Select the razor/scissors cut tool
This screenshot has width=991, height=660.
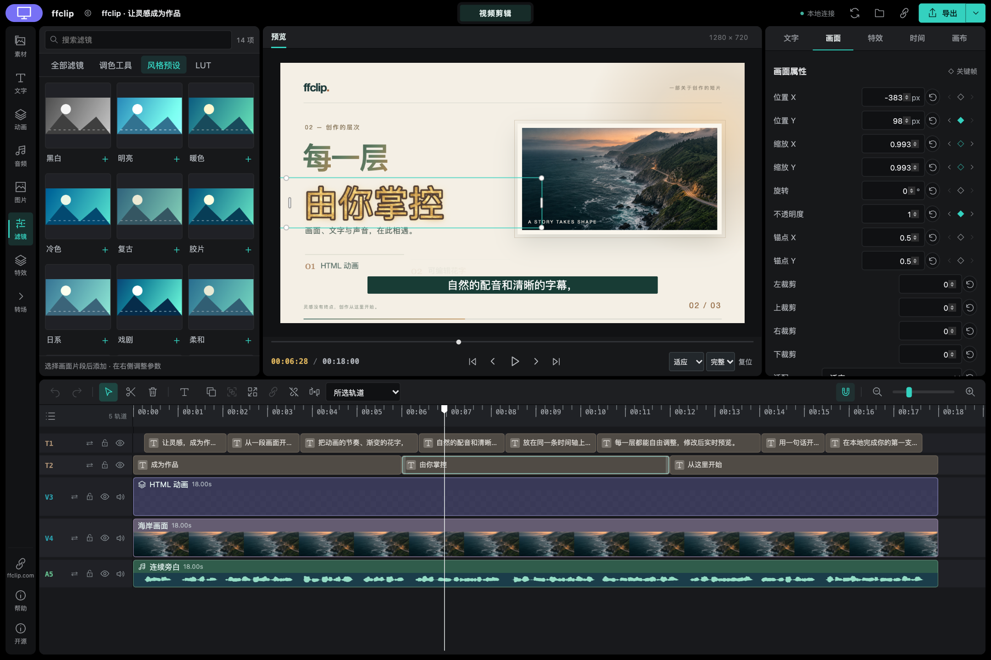[x=131, y=392]
